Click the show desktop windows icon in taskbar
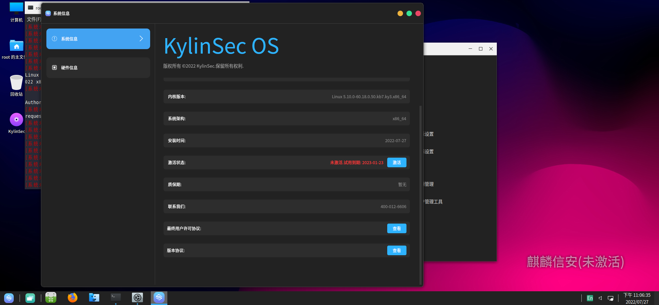 [30, 298]
